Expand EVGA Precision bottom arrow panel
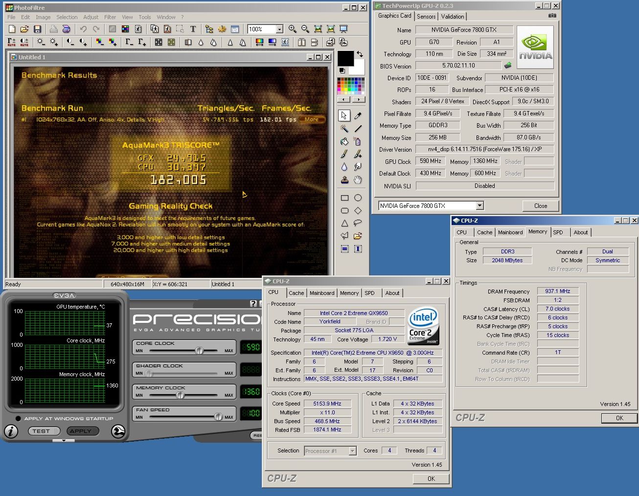Image resolution: width=639 pixels, height=496 pixels. pos(64,441)
